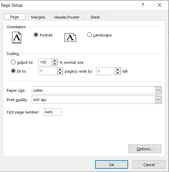Click the 600 dpi print quality box
The width and height of the screenshot is (169, 172).
(97, 100)
